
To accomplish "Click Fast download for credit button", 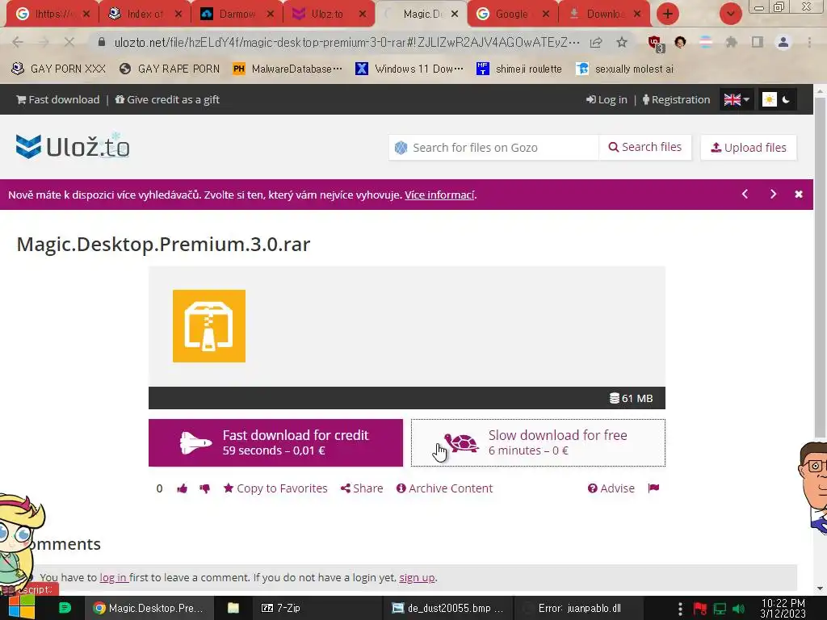I will [x=275, y=443].
